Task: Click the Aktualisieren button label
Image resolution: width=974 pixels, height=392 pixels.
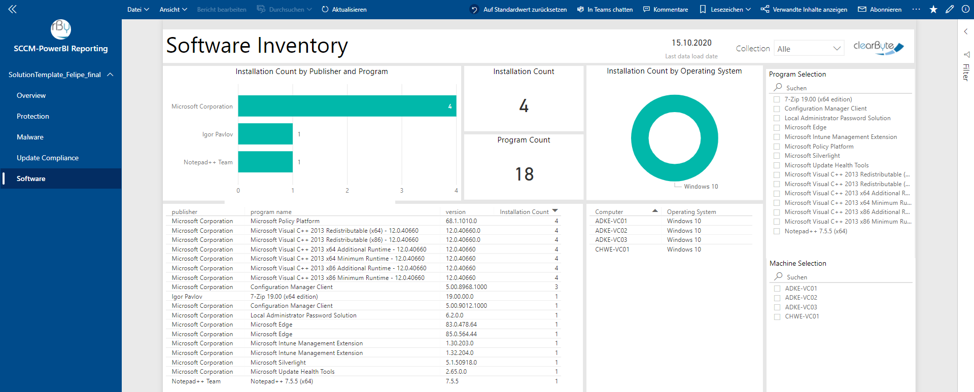Action: coord(349,9)
